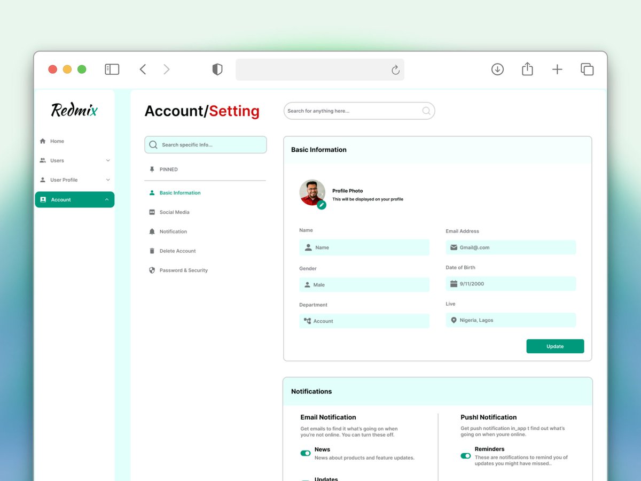
Task: Click the 'Search for anything here' field
Action: pyautogui.click(x=359, y=111)
